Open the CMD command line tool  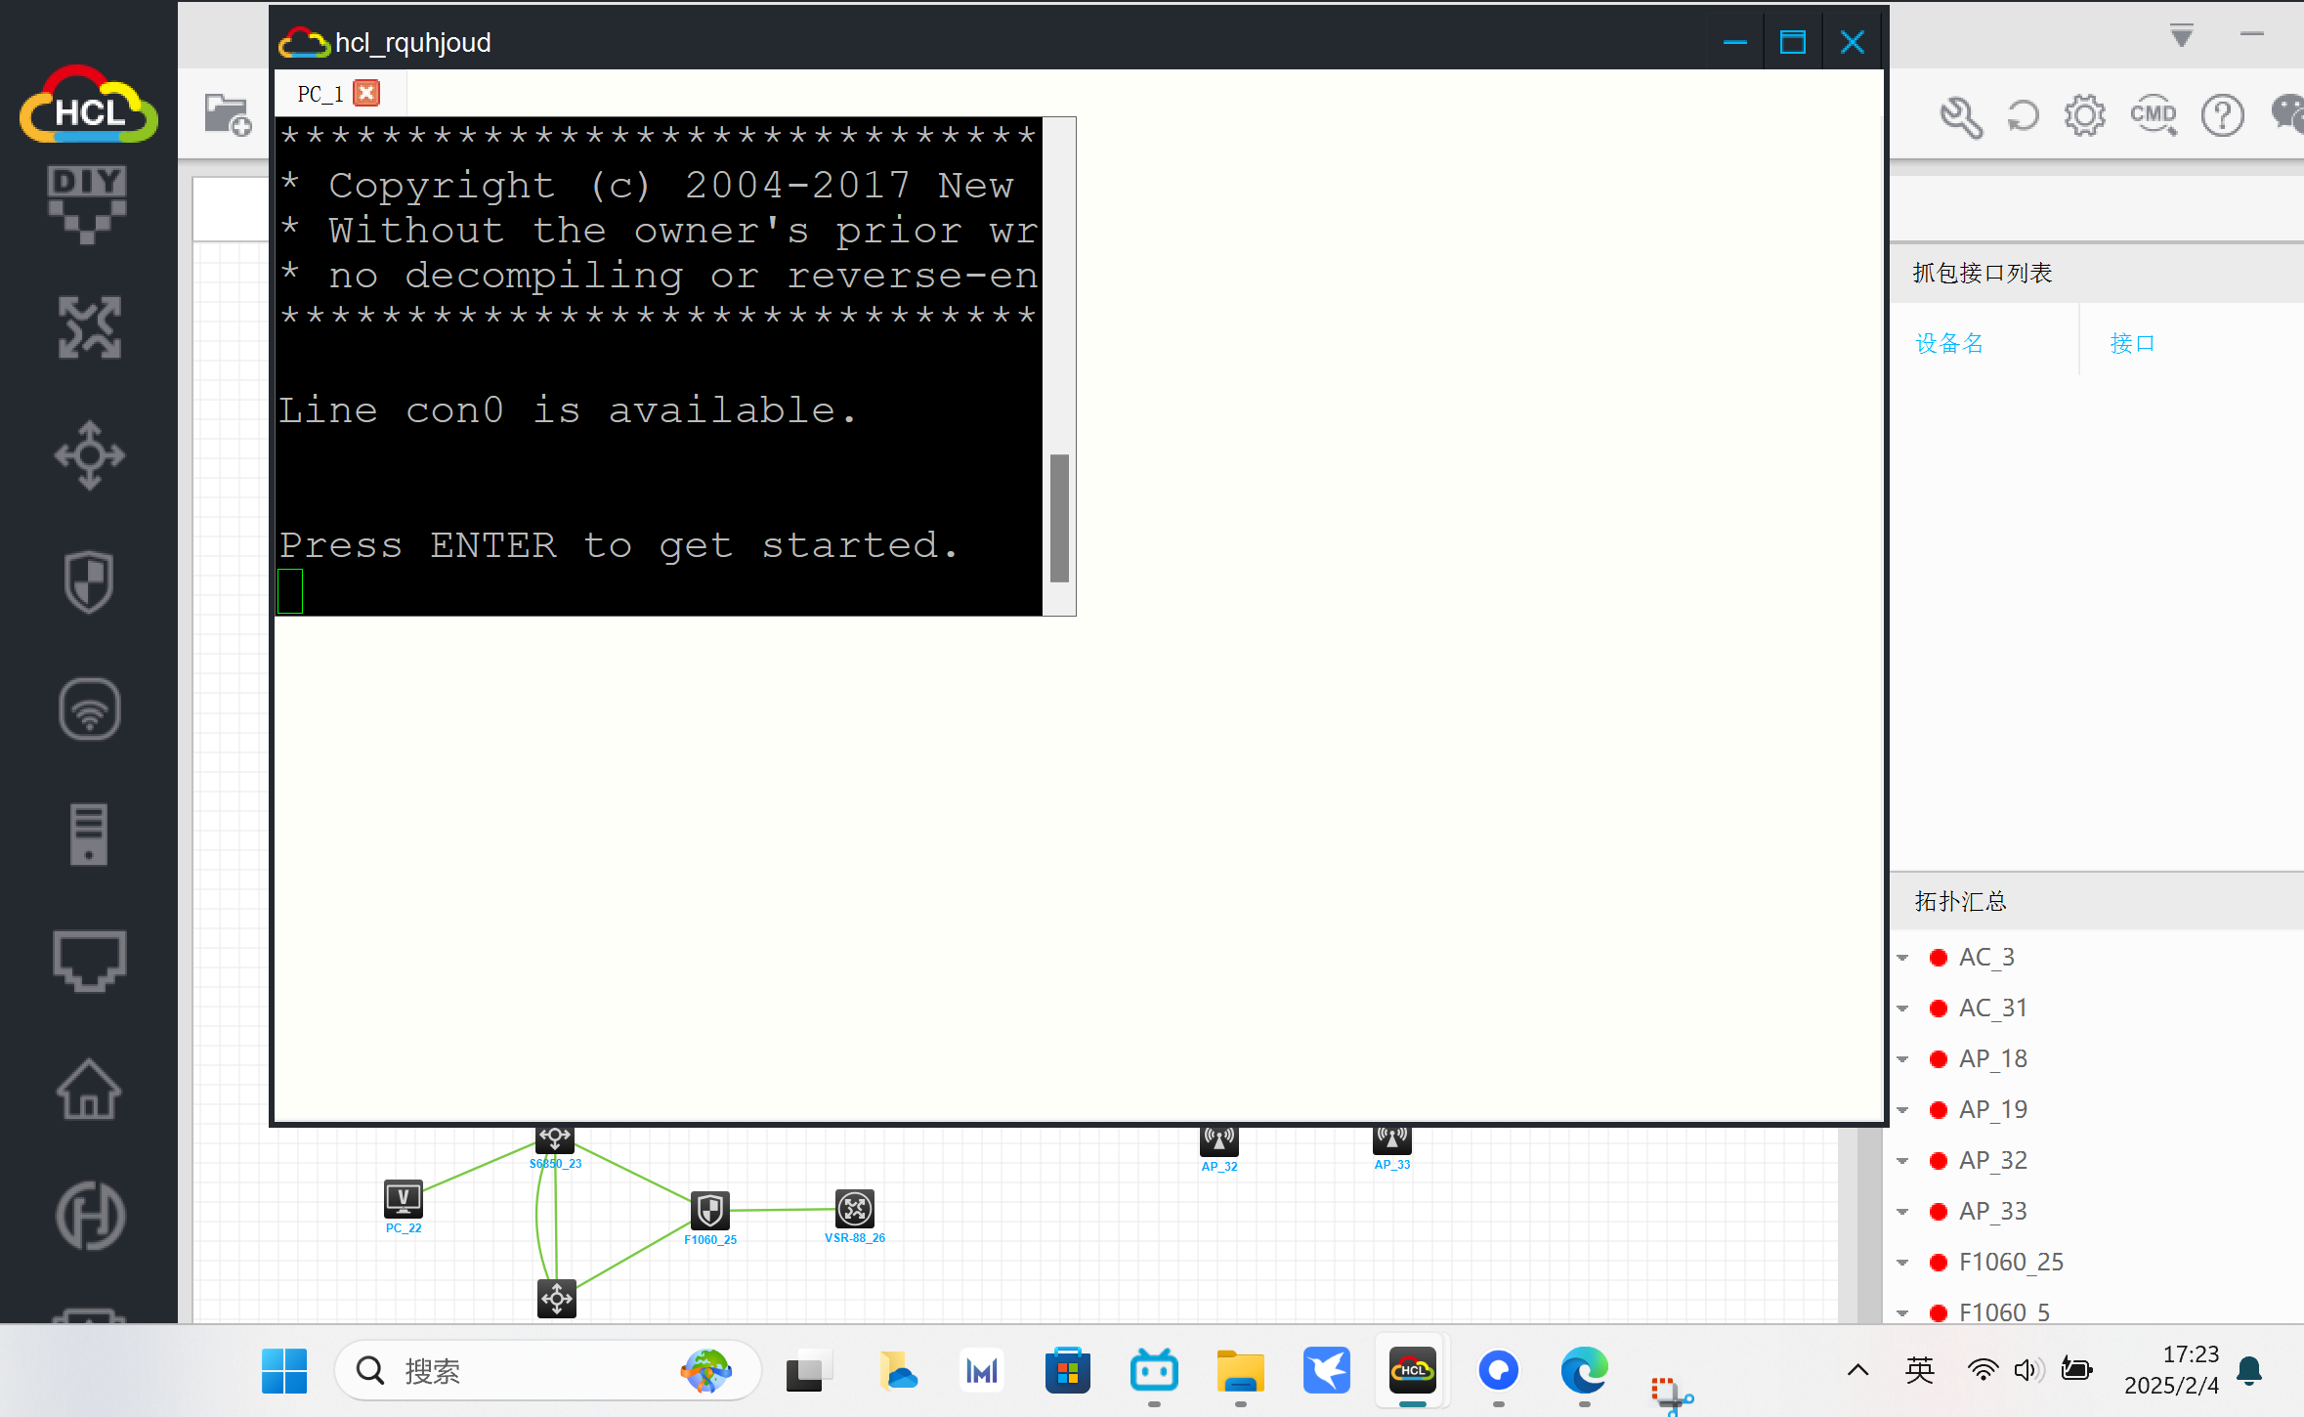tap(2154, 116)
